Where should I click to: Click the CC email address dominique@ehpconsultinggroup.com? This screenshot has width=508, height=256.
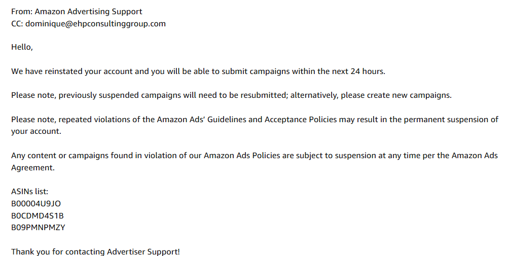[x=95, y=23]
